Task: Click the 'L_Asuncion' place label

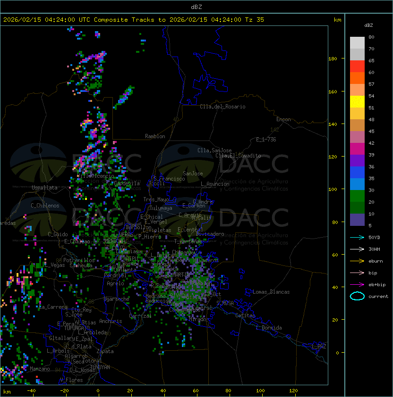Action: (x=215, y=184)
